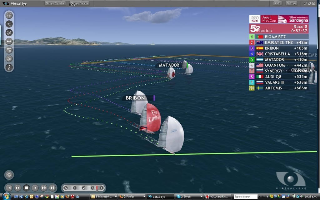This screenshot has height=200, width=320.
Task: Rewind the race replay
Action: pos(18,188)
